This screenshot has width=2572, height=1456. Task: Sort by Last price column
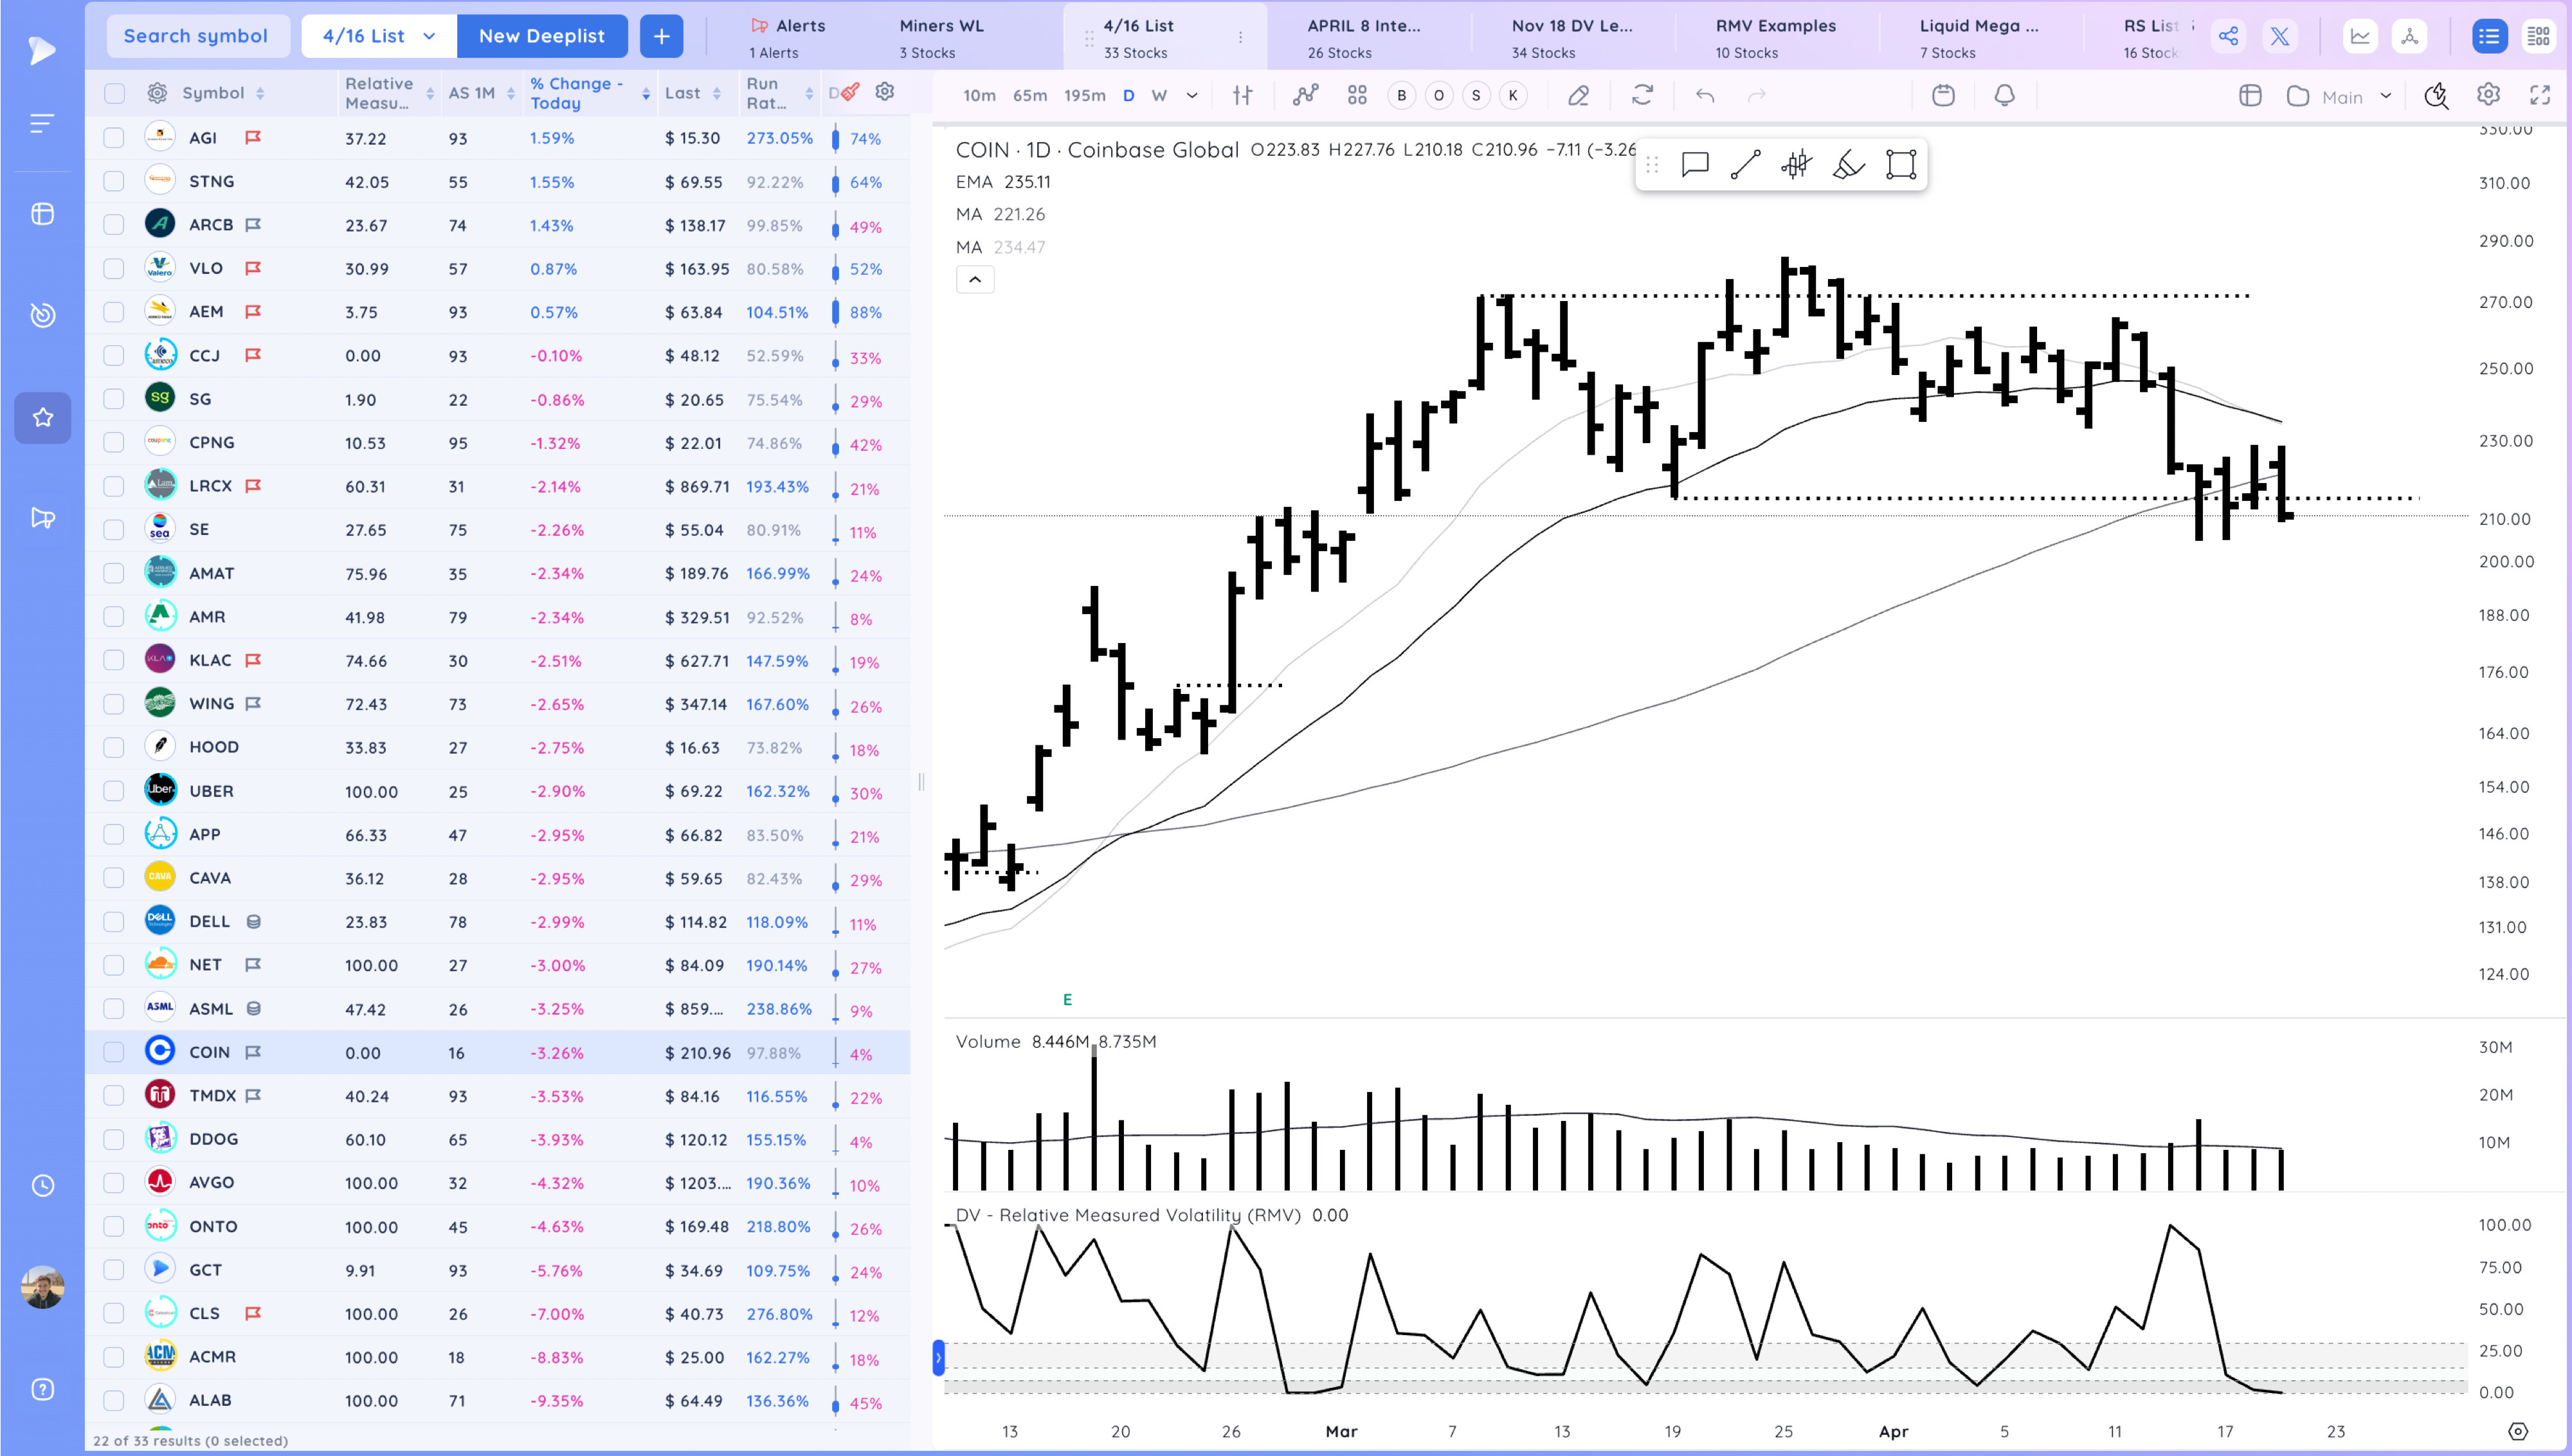pos(717,93)
